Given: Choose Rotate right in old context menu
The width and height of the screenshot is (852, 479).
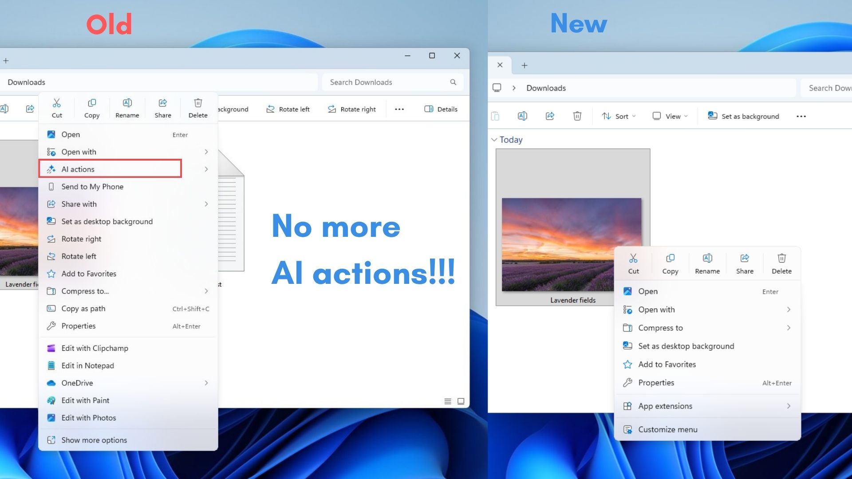Looking at the screenshot, I should click(128, 239).
